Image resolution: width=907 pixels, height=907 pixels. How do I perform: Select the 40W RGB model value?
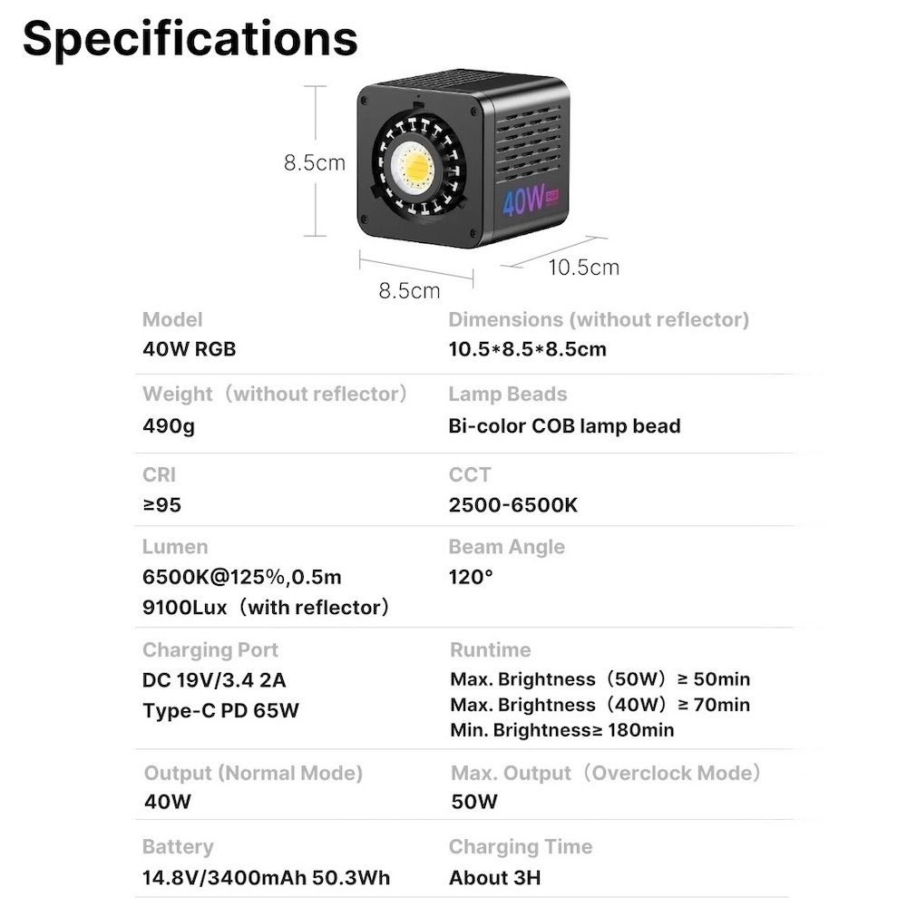pyautogui.click(x=189, y=348)
